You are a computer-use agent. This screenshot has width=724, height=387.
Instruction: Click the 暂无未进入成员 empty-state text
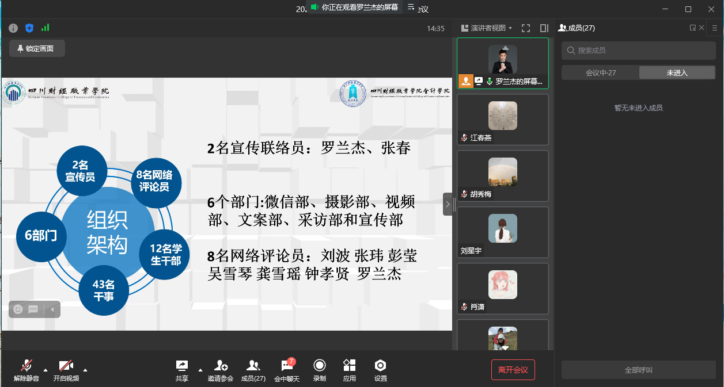(x=639, y=108)
